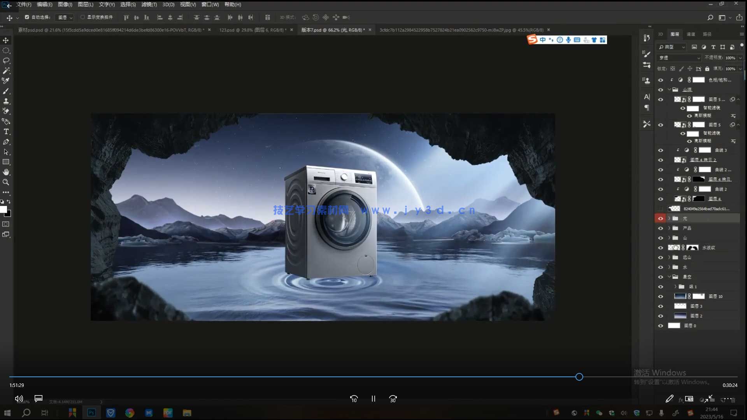Expand the 产品 layer group
This screenshot has height=420, width=747.
[669, 228]
